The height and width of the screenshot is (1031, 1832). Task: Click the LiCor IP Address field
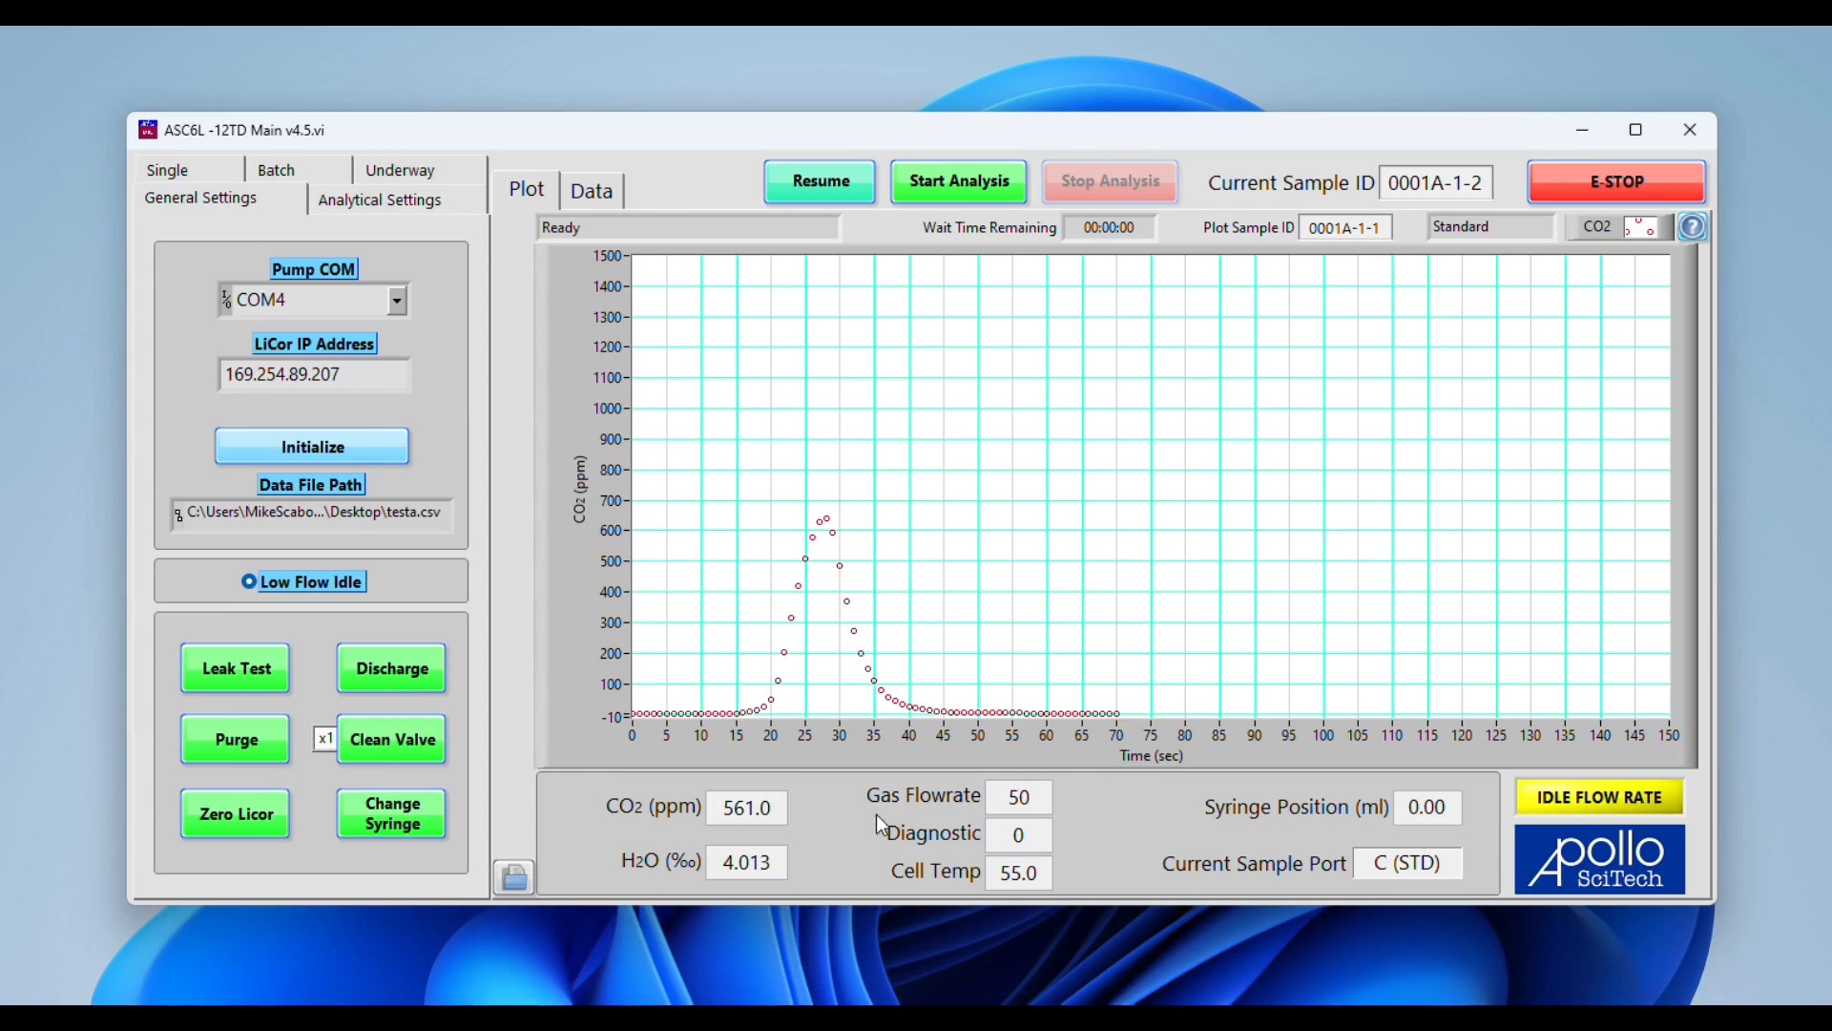click(315, 375)
